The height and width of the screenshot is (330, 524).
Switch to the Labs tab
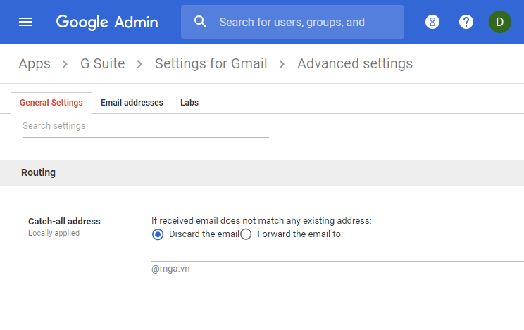point(189,103)
